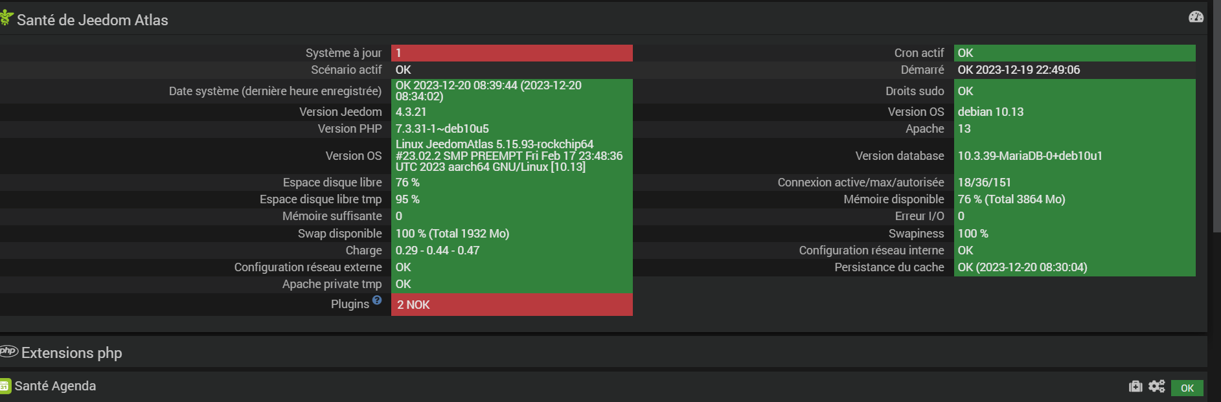The height and width of the screenshot is (402, 1221).
Task: Collapse the Santé de Jeedom Atlas section
Action: click(x=92, y=20)
